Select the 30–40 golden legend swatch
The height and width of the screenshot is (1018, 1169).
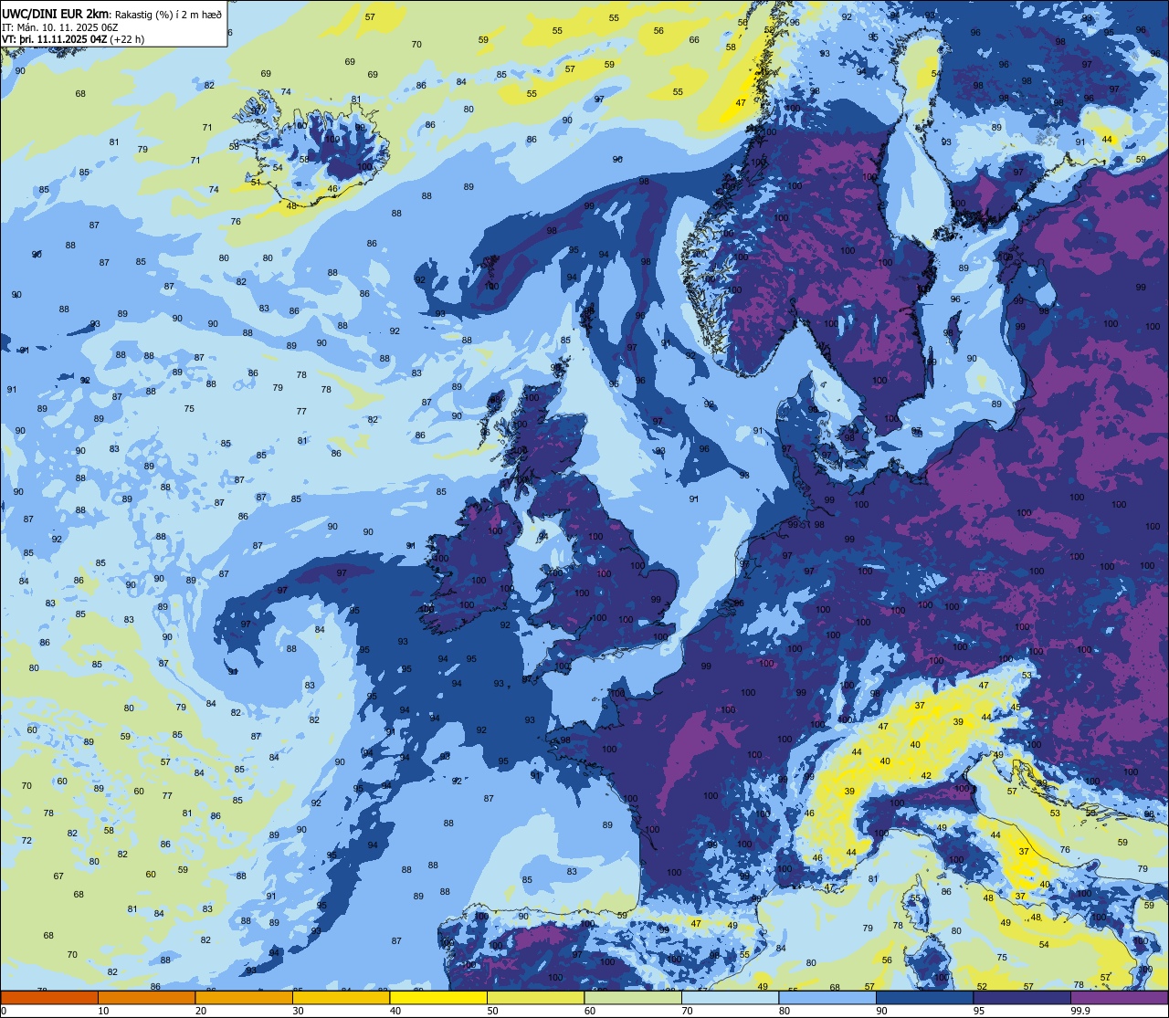[x=341, y=997]
